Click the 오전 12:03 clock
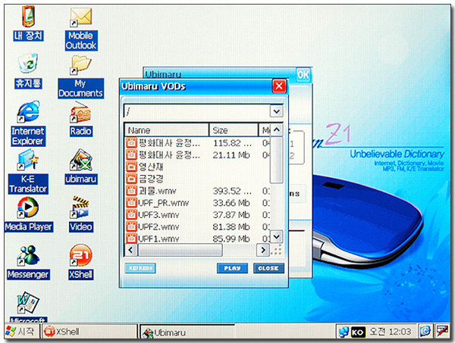455x343 pixels. (391, 332)
